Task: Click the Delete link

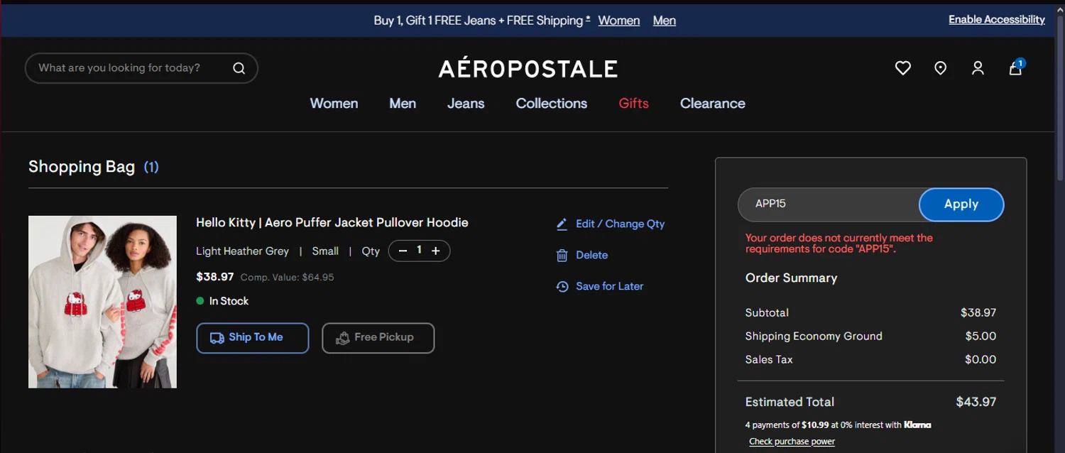Action: 591,255
